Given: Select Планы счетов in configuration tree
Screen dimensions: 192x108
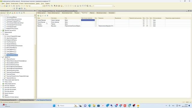Looking at the screenshot, I should 8,82.
